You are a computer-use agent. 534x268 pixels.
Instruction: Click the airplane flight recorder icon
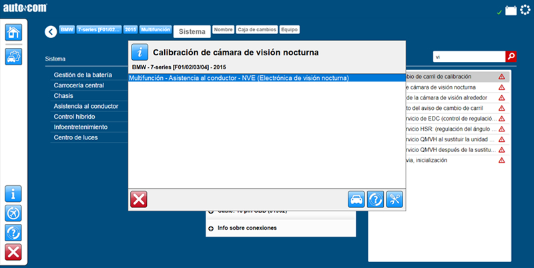(13, 213)
